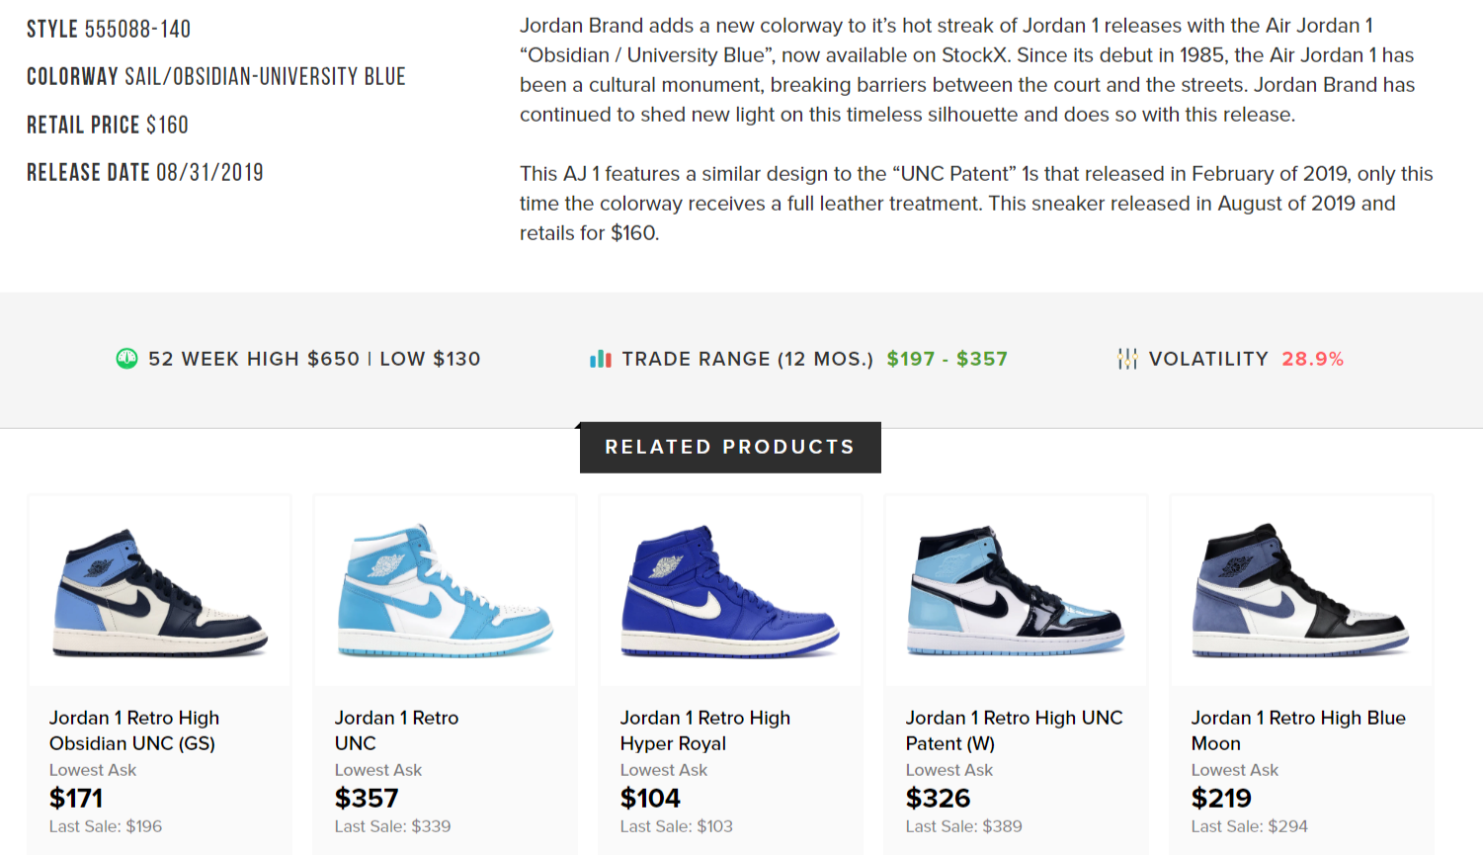Click the $357 lowest ask price
1483x855 pixels.
[x=367, y=798]
